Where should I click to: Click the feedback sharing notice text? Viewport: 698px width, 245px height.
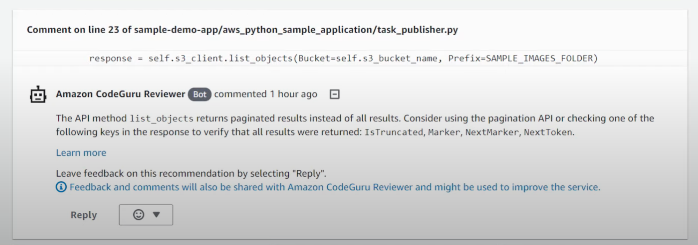tap(335, 187)
